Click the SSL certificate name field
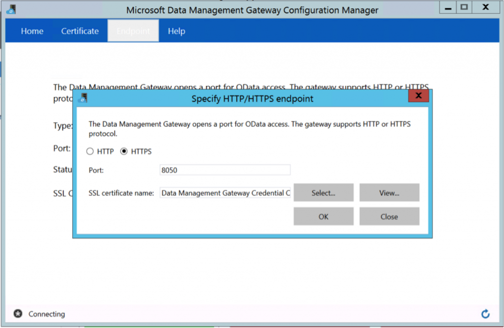 [x=225, y=193]
